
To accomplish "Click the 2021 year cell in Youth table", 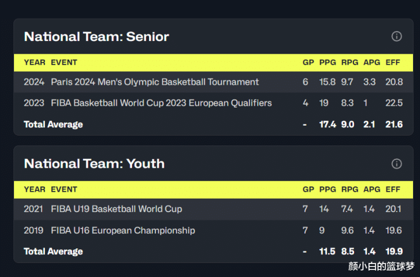I will [x=33, y=209].
